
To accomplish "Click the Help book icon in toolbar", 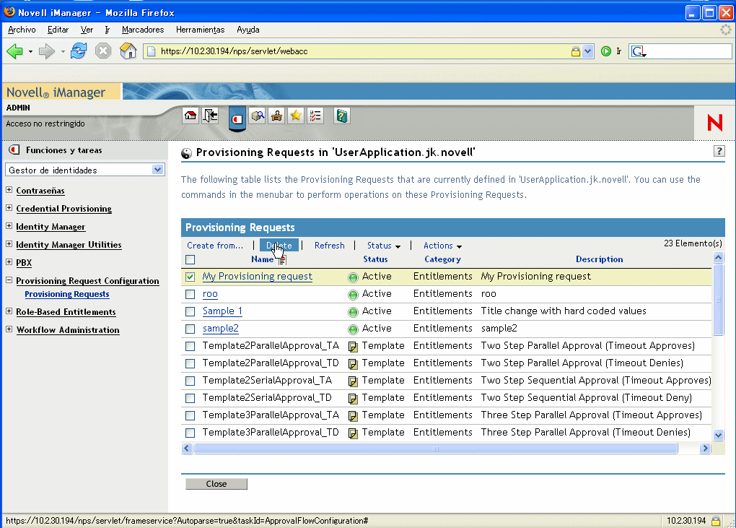I will [x=342, y=116].
